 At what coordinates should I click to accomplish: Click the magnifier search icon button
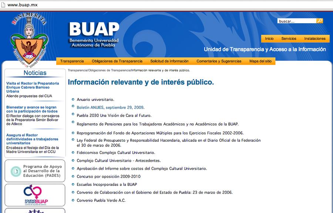pos(320,21)
